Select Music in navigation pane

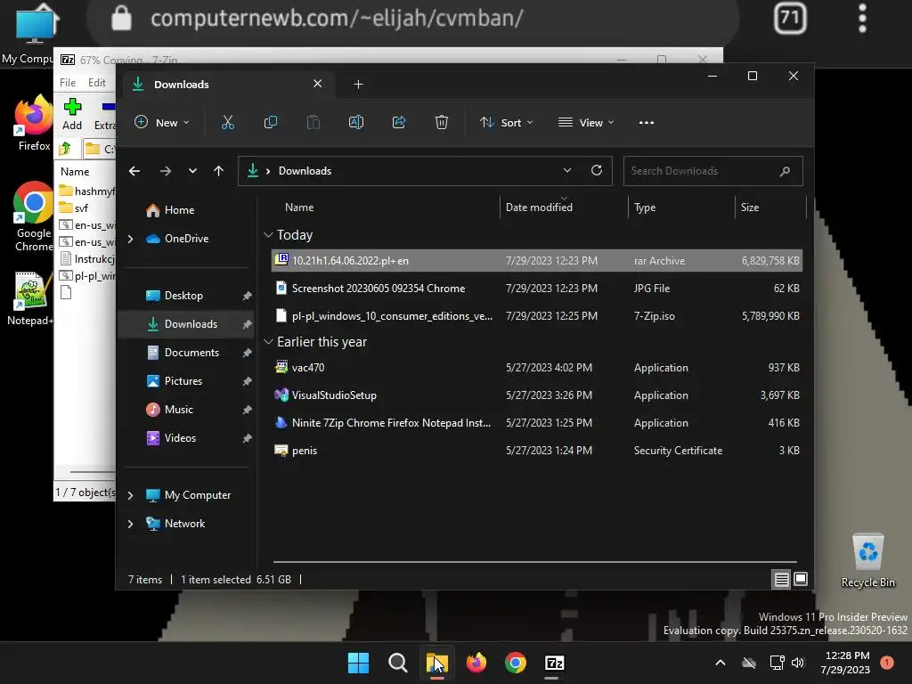click(169, 410)
